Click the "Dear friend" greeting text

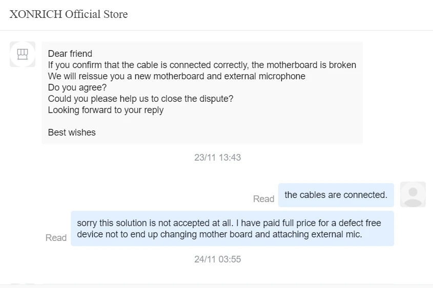pyautogui.click(x=70, y=54)
